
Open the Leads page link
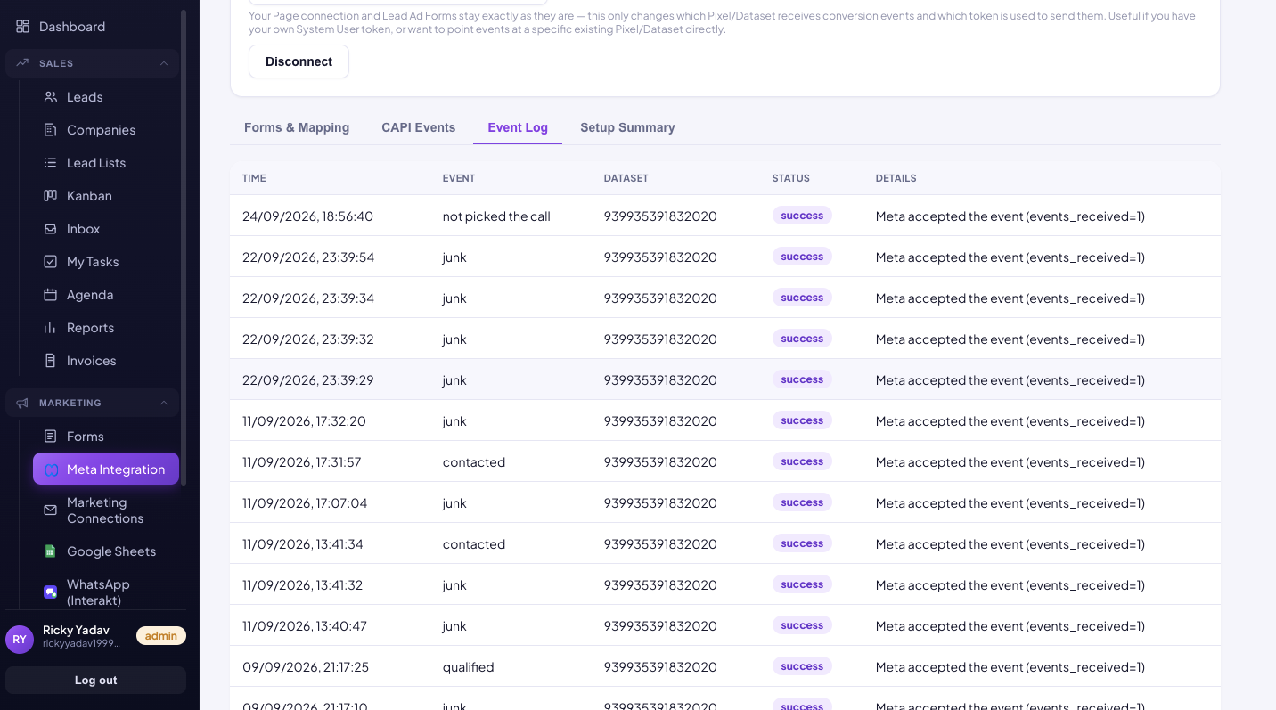click(85, 97)
